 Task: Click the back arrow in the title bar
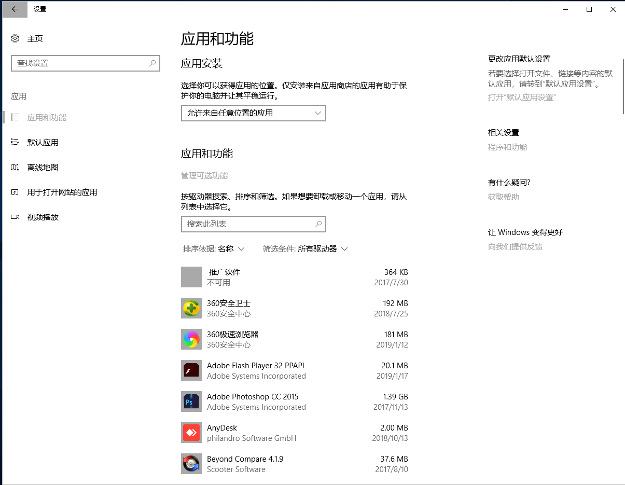15,9
